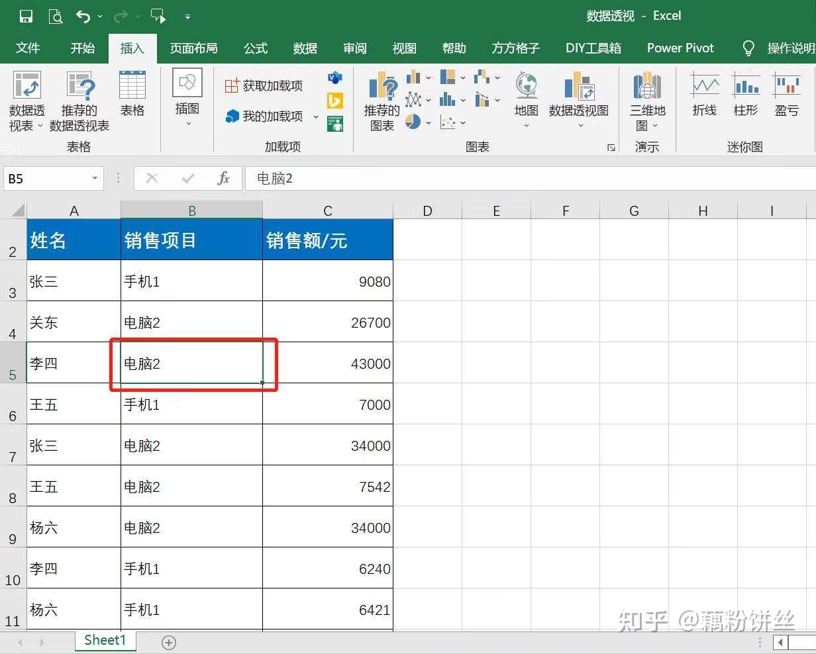
Task: Insert a scatter or bubble chart
Action: pyautogui.click(x=453, y=122)
